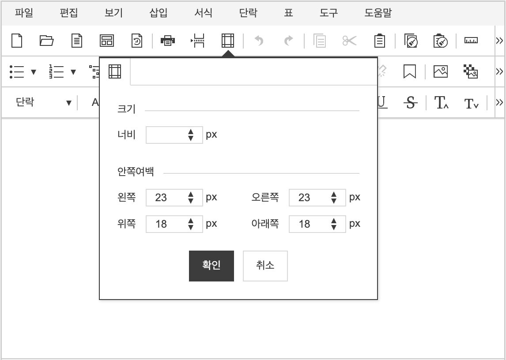The image size is (506, 360).
Task: Click the paste clipboard icon
Action: pos(379,41)
